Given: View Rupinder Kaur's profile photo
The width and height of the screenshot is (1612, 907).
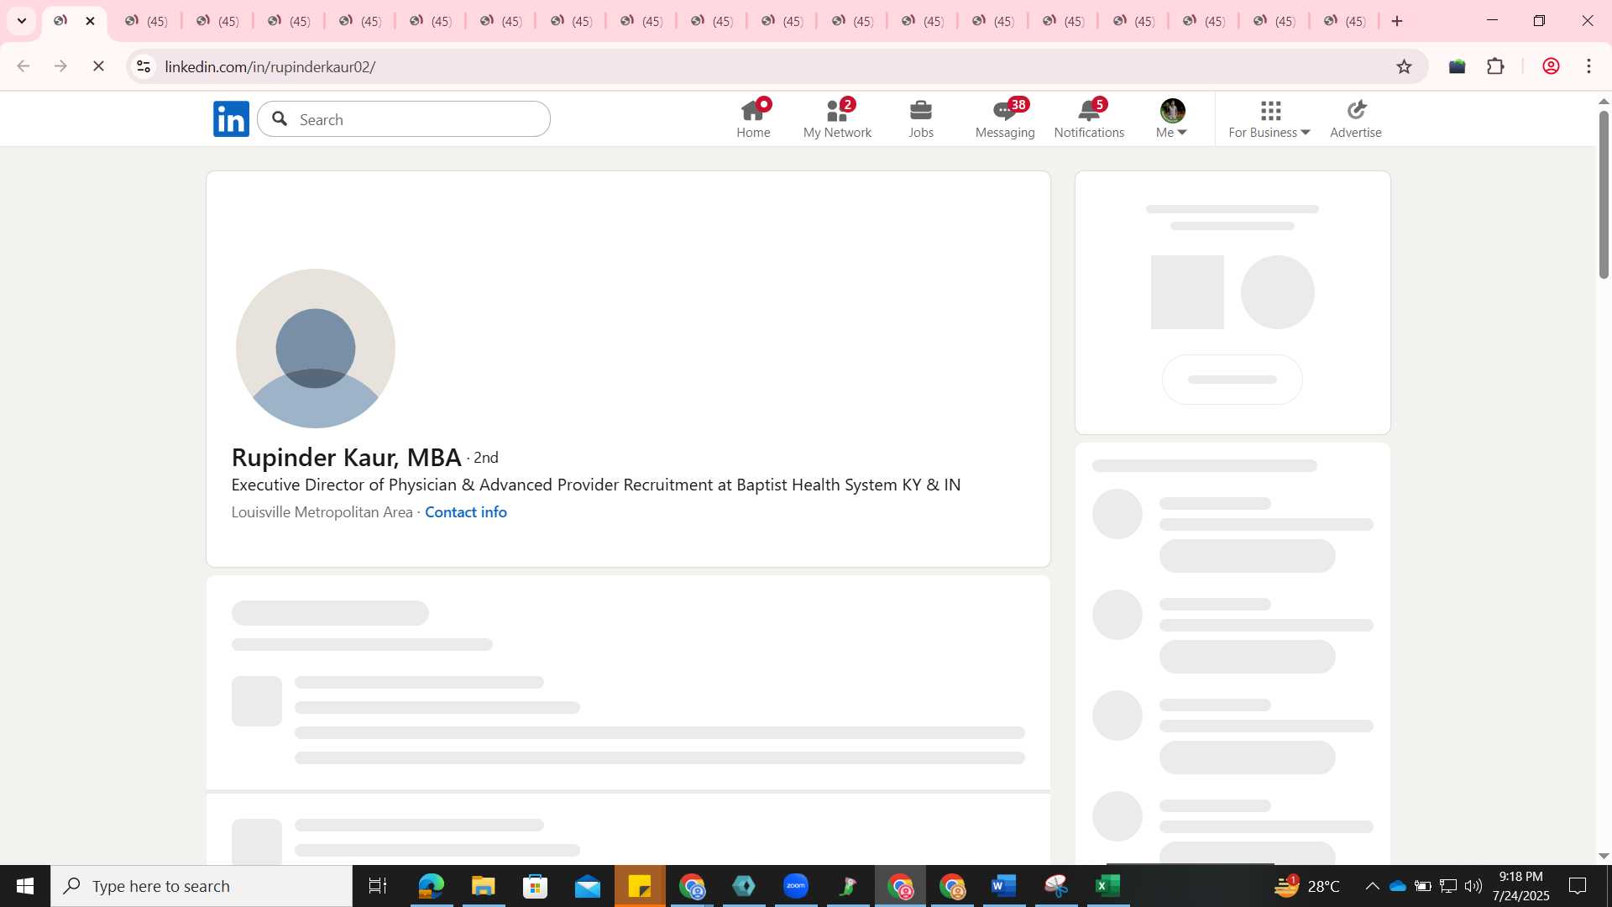Looking at the screenshot, I should click(316, 349).
